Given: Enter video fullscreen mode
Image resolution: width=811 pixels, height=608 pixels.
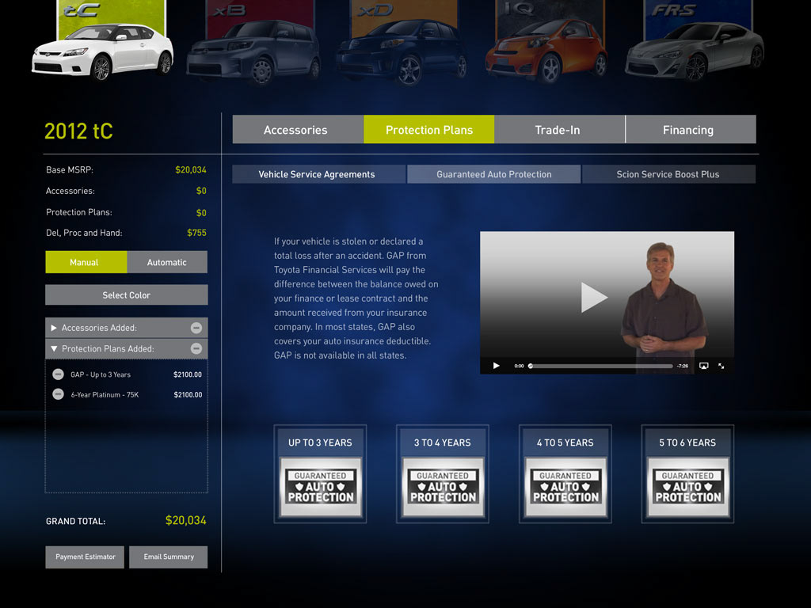Looking at the screenshot, I should 721,366.
